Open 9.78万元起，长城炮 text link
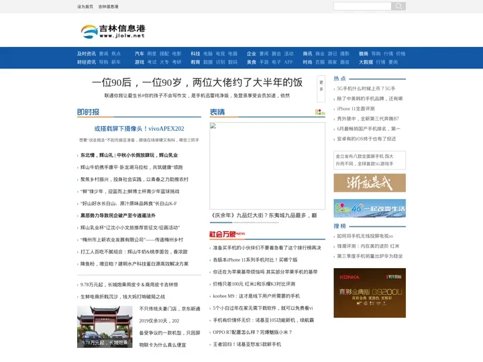Viewport: 483px width, 362px height. (129, 285)
